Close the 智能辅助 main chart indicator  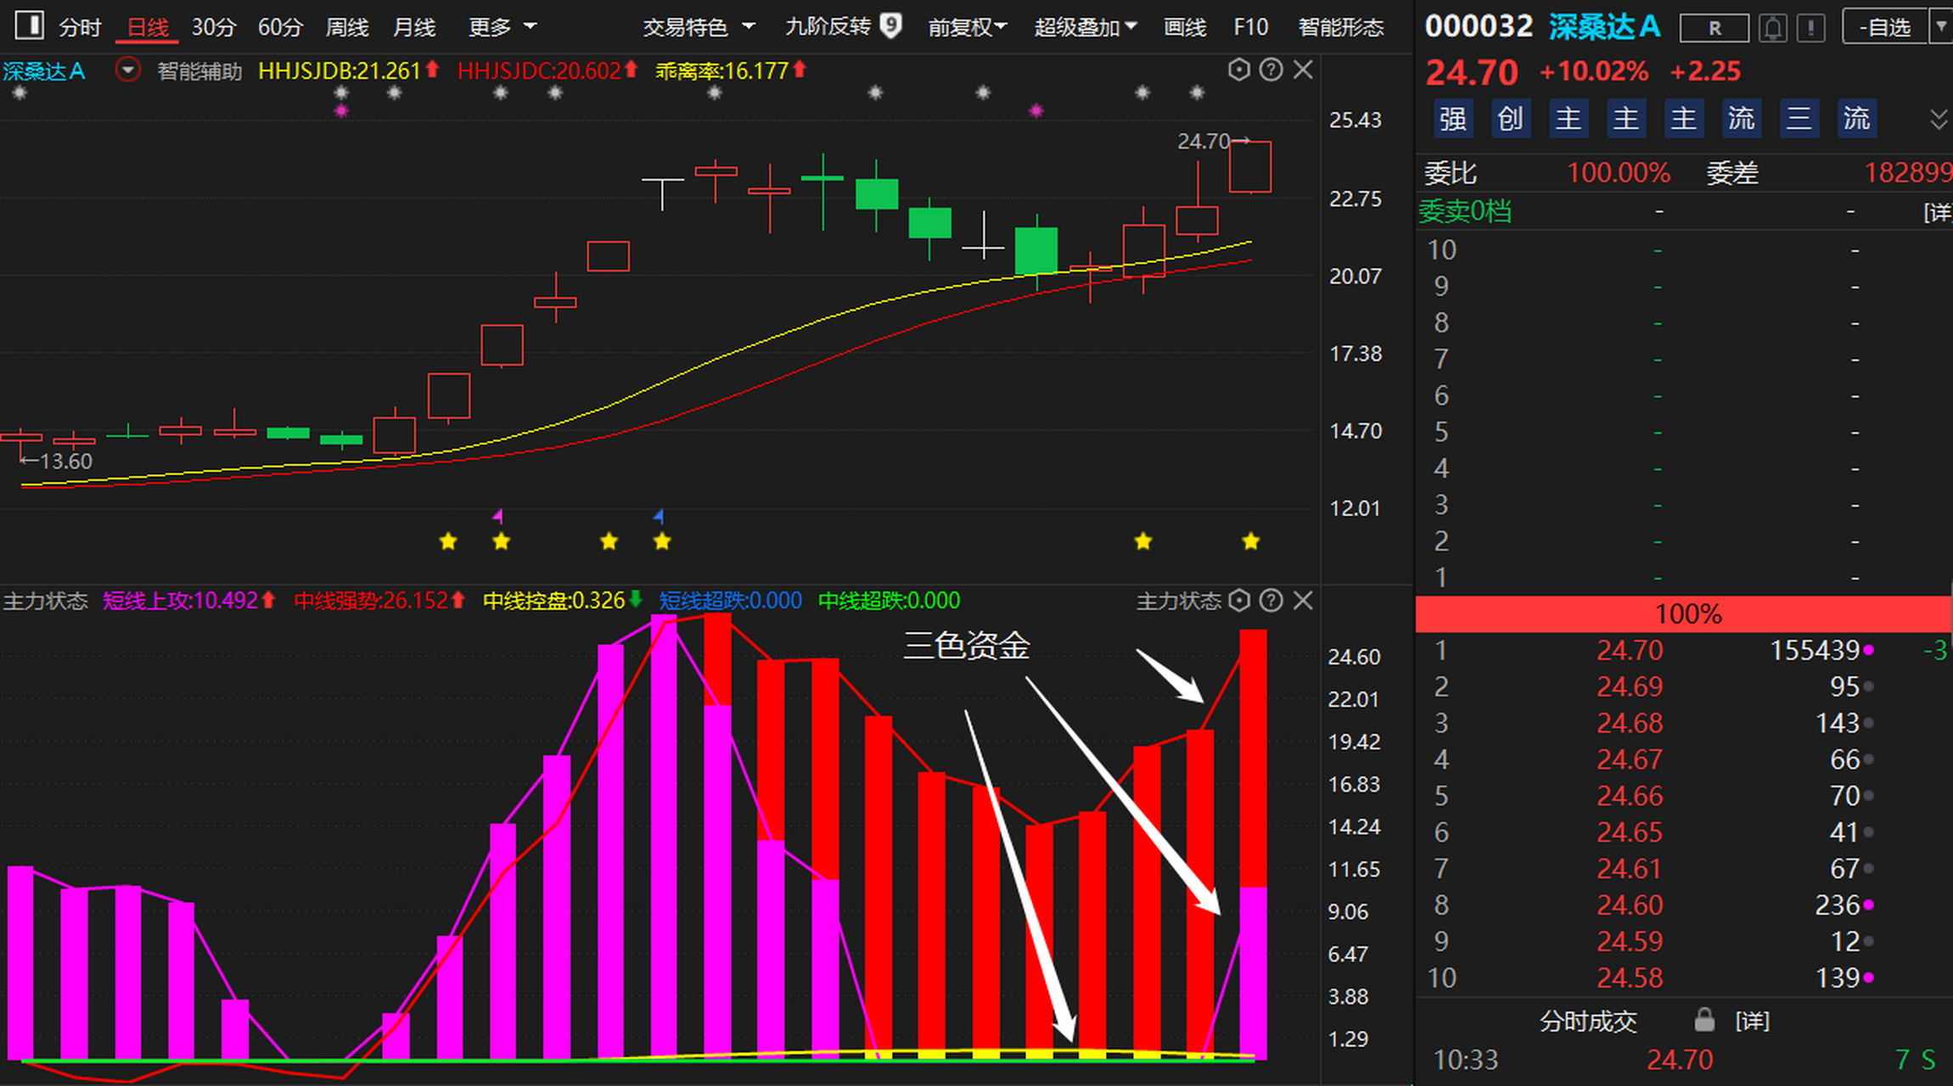tap(1303, 70)
